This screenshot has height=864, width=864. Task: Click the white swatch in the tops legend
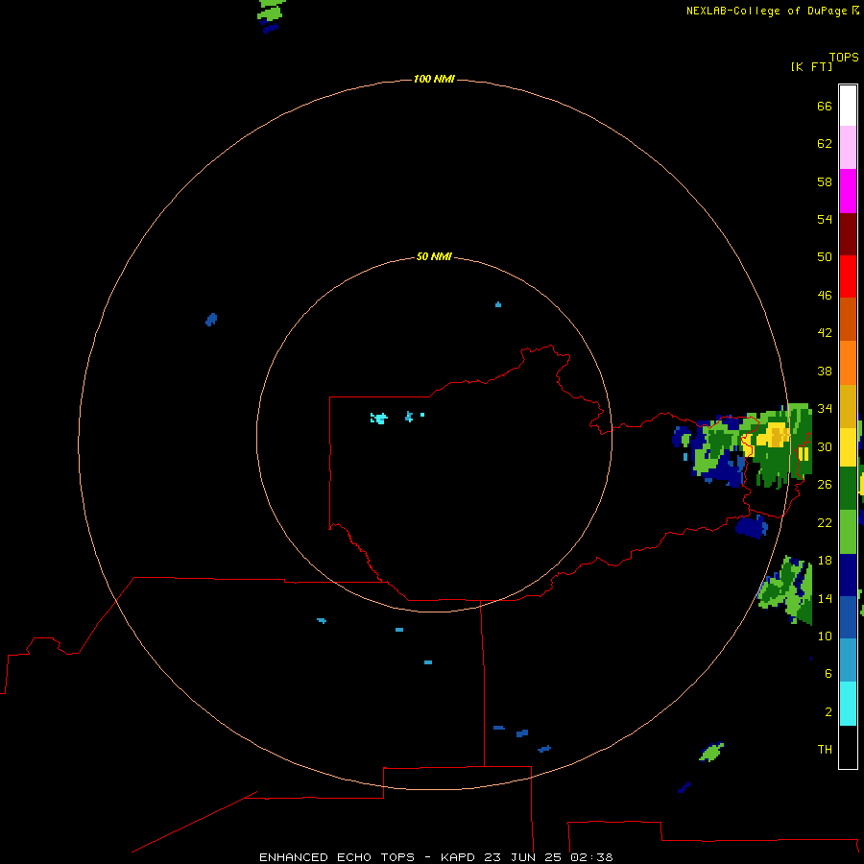tap(848, 106)
